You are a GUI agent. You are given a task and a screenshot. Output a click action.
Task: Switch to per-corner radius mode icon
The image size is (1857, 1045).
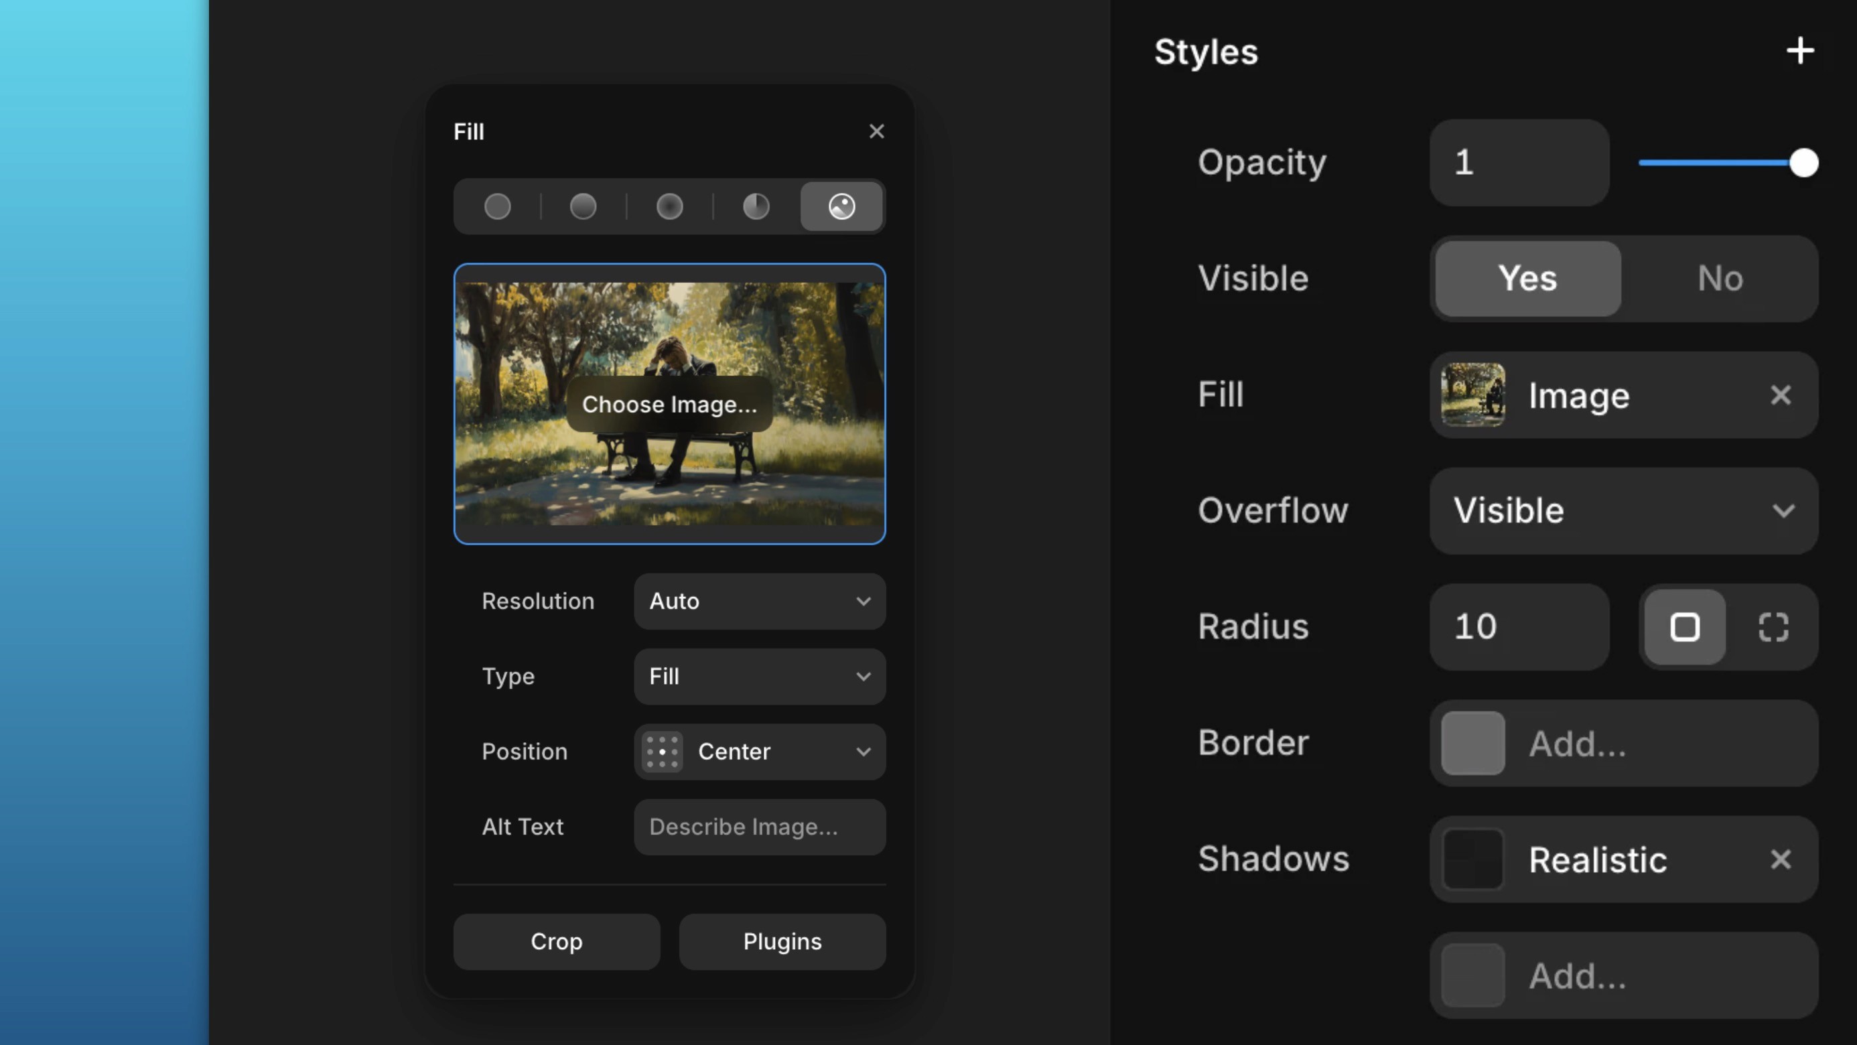(x=1773, y=627)
